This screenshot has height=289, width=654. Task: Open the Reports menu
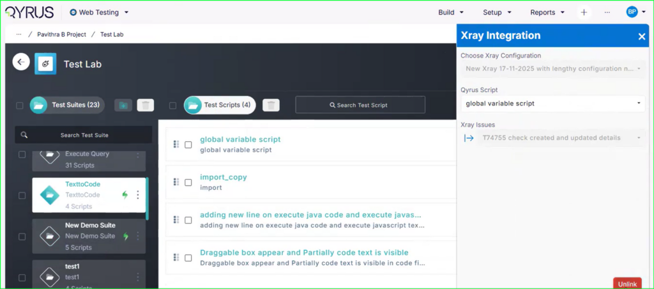547,13
